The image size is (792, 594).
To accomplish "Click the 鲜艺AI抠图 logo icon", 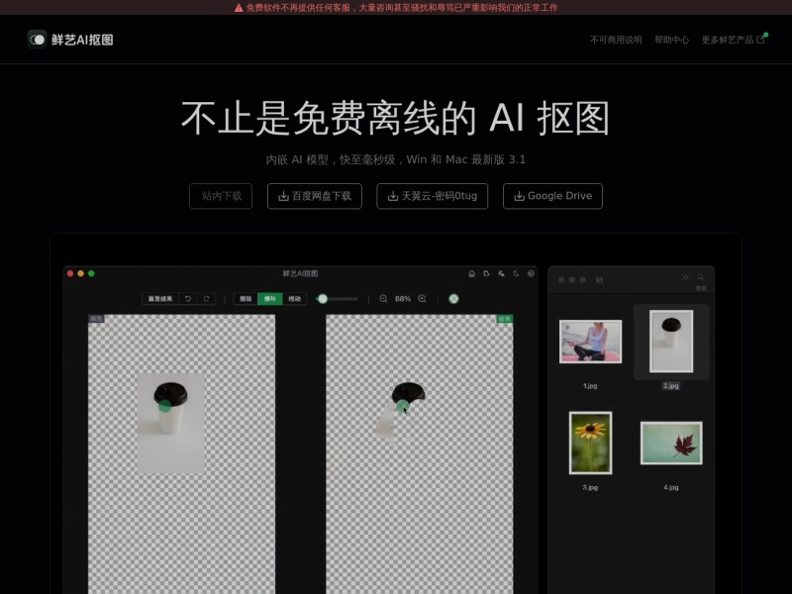I will [x=37, y=39].
